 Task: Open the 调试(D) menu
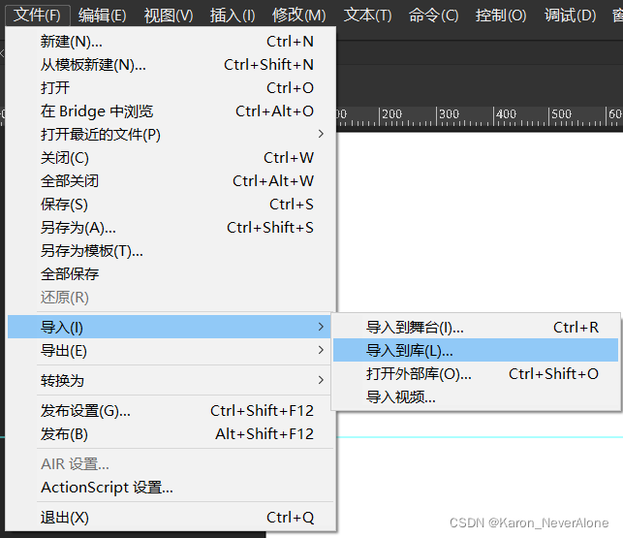click(x=570, y=16)
